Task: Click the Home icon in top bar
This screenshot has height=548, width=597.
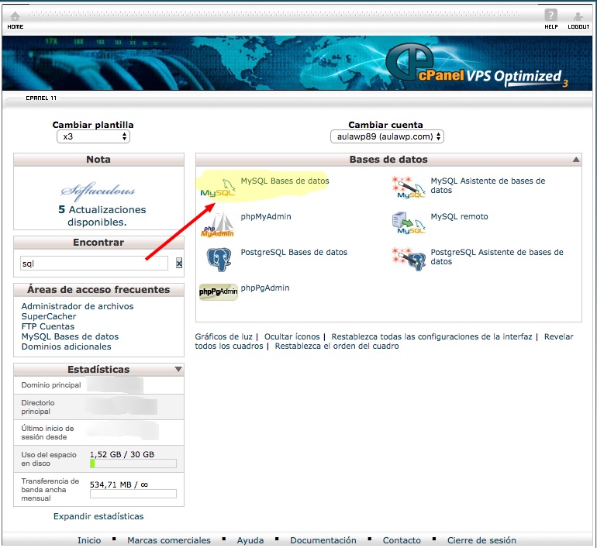Action: click(x=15, y=16)
